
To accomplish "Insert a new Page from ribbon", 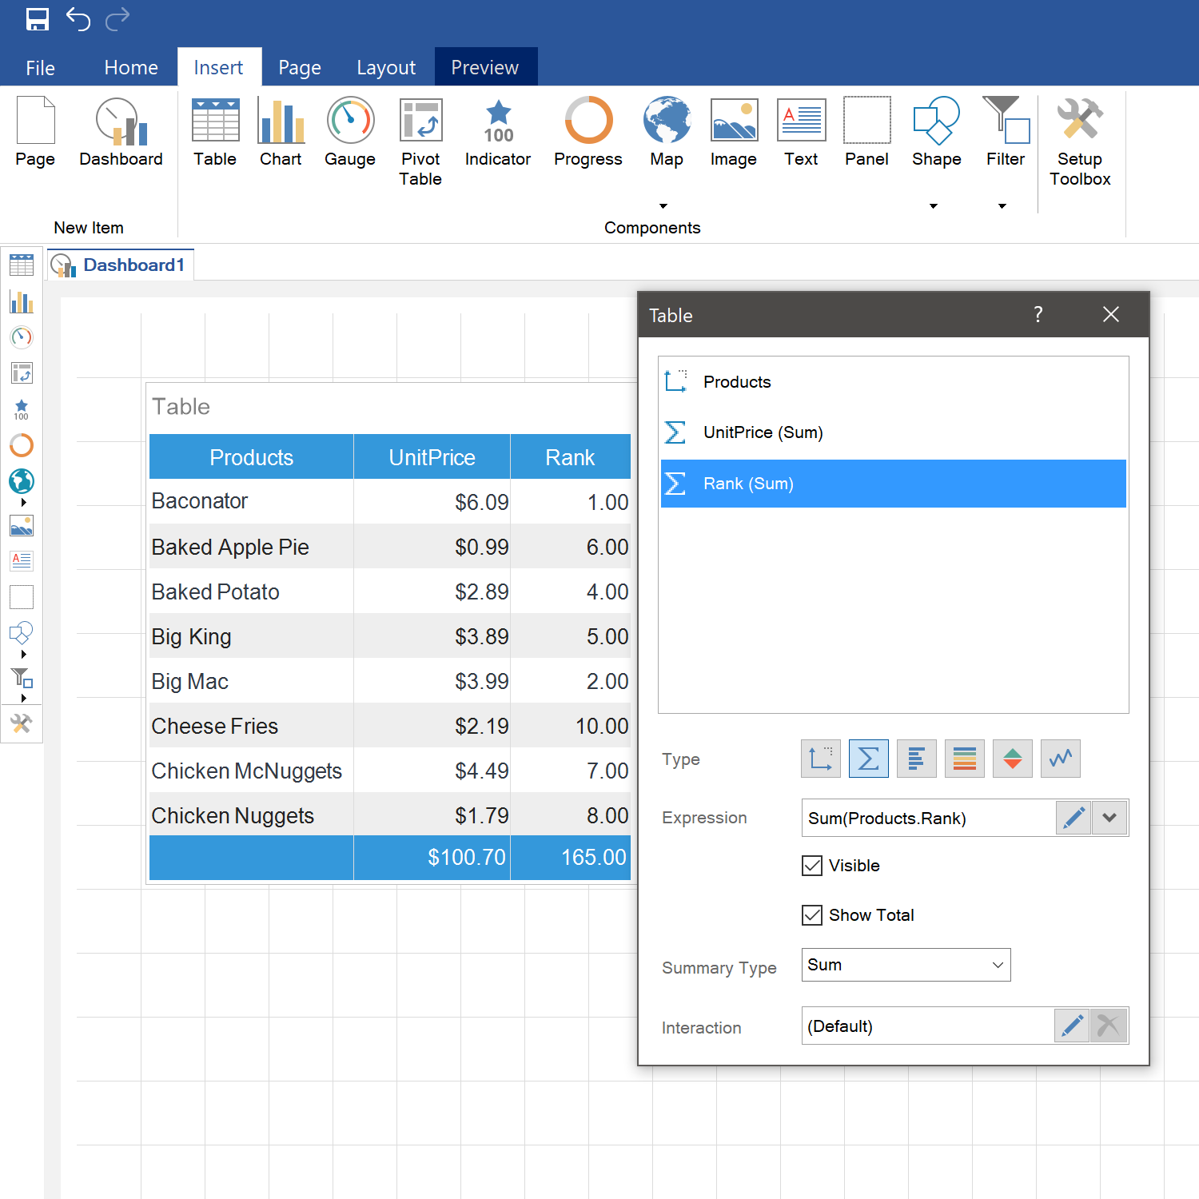I will click(35, 132).
